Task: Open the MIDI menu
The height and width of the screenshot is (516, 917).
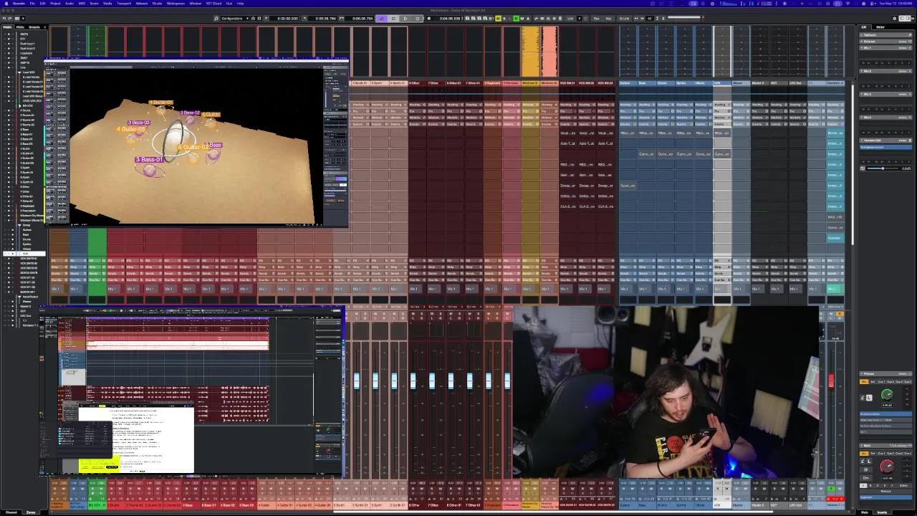Action: pyautogui.click(x=82, y=3)
